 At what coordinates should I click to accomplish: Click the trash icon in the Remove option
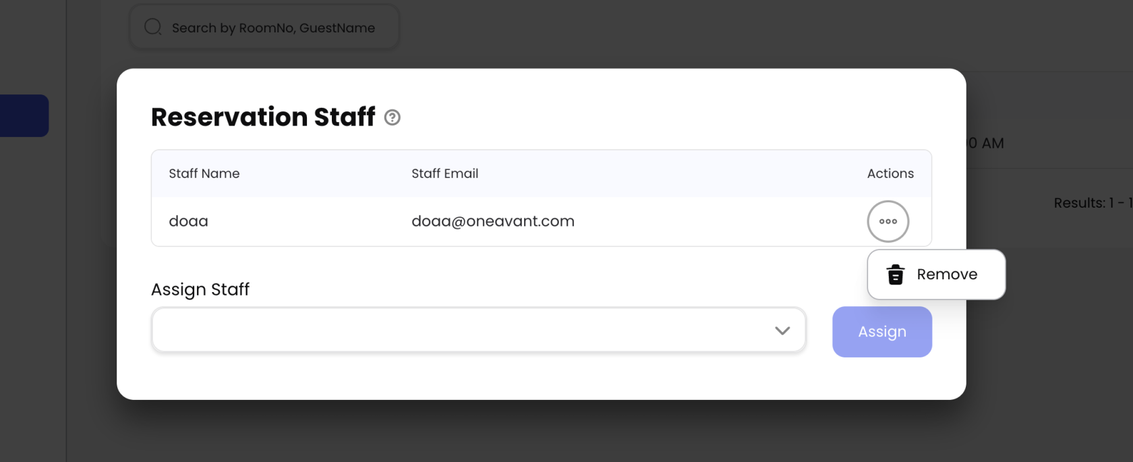895,275
